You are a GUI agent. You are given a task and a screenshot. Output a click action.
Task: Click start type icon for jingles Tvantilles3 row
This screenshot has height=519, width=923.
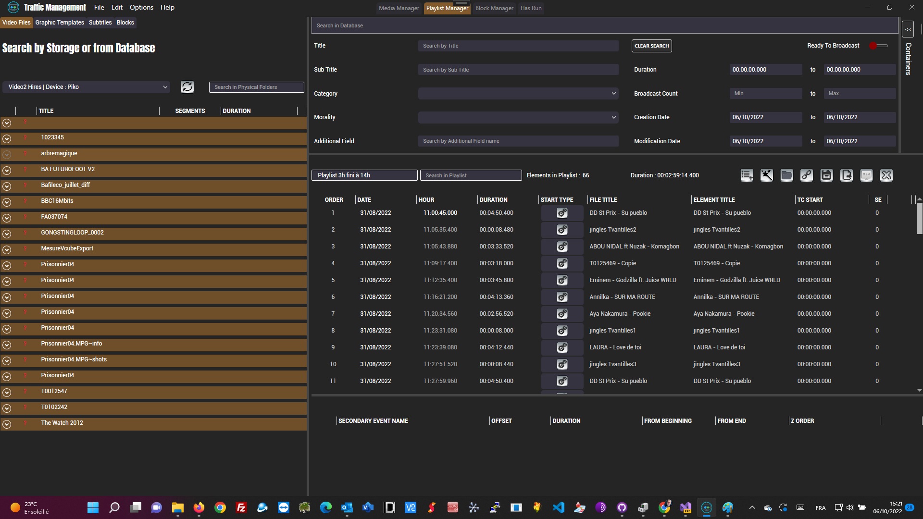(562, 364)
